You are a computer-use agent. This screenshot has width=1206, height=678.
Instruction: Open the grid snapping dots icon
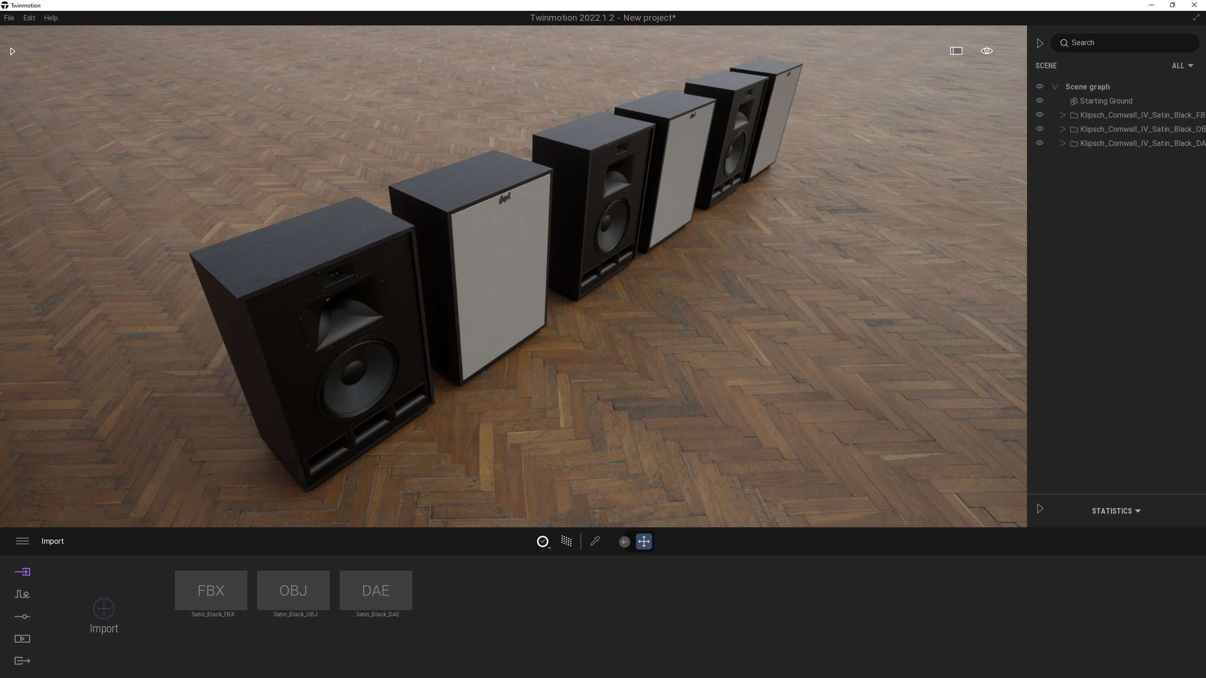[566, 541]
